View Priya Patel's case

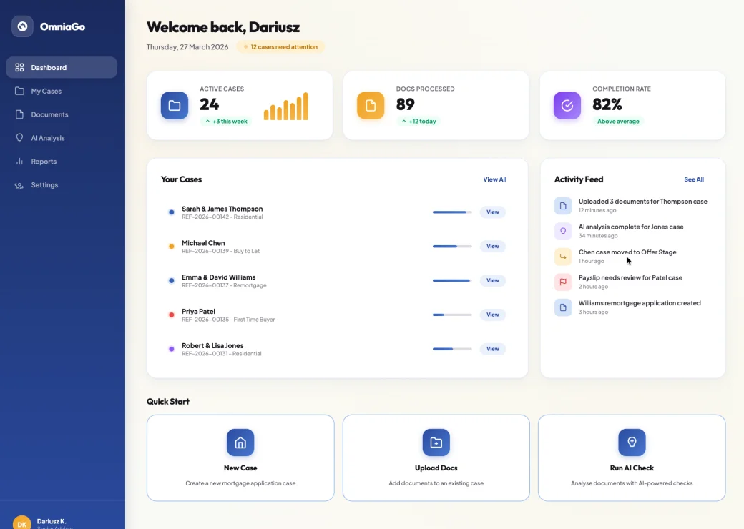[492, 315]
